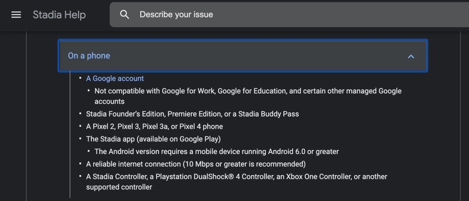Focus the "Describe your issue" search field
The height and width of the screenshot is (201, 469).
coord(281,15)
